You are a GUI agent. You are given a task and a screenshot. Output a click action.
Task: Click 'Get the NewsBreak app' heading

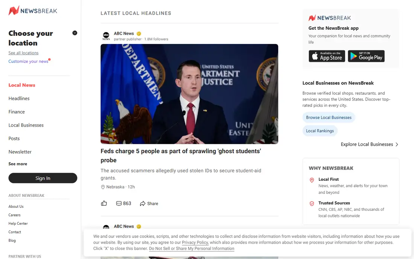click(x=333, y=28)
